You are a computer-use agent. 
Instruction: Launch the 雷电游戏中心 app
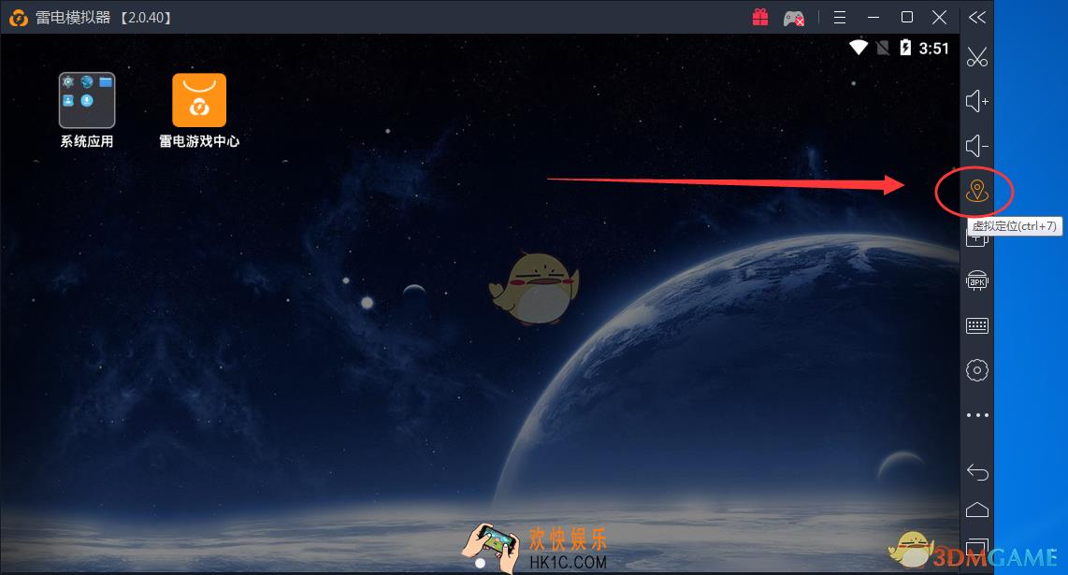[x=199, y=110]
